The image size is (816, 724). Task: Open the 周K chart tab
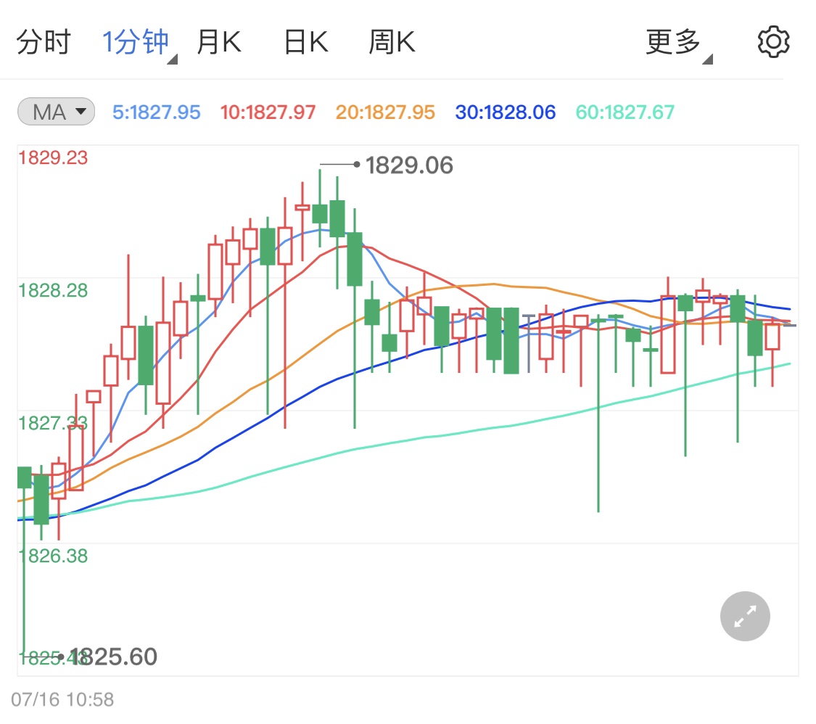(x=392, y=42)
